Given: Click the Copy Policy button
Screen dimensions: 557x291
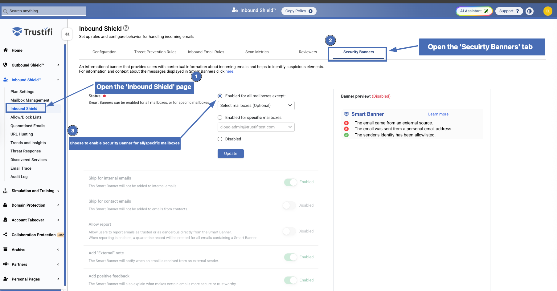Looking at the screenshot, I should point(299,11).
